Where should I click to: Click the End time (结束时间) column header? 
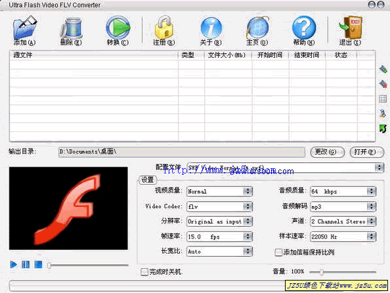(x=307, y=55)
